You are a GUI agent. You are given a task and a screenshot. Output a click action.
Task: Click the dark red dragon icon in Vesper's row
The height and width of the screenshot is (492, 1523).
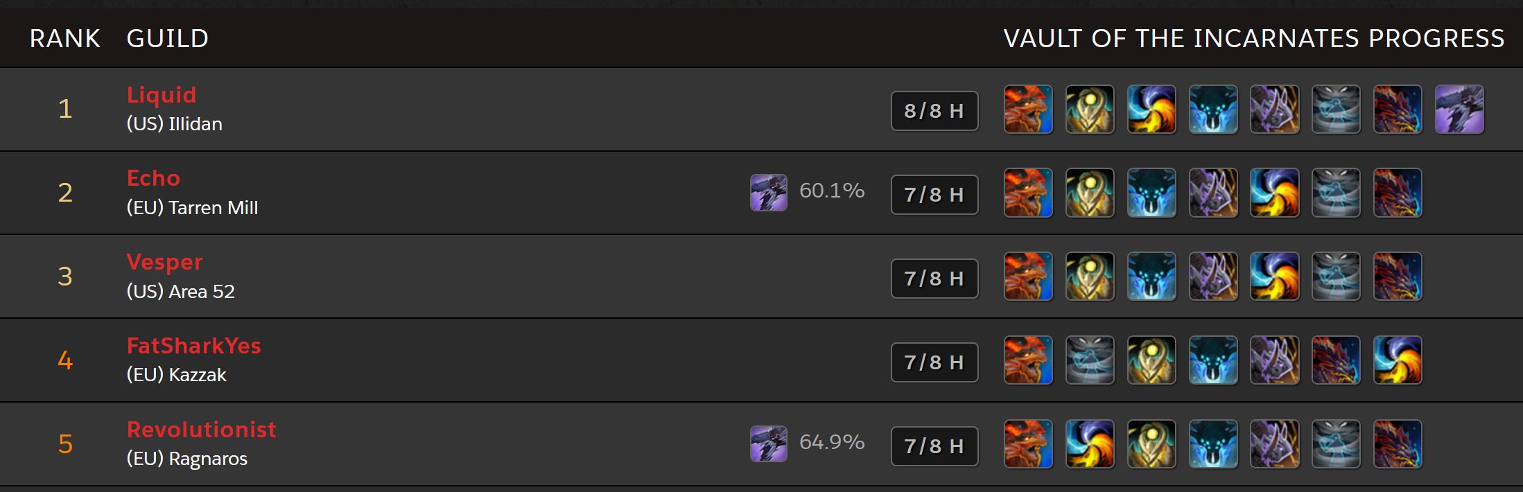coord(1398,276)
